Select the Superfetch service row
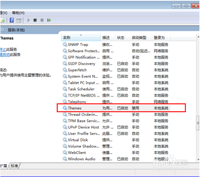 pos(116,70)
